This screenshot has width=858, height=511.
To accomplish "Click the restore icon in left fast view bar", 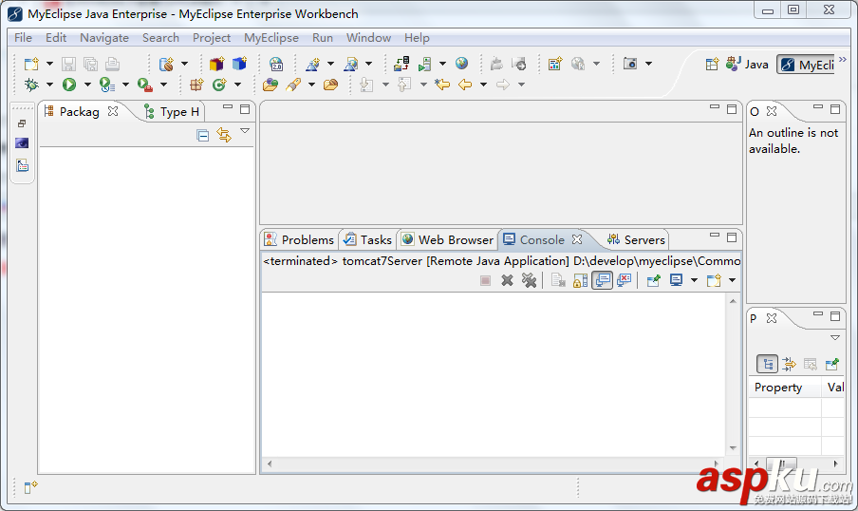I will (x=22, y=123).
